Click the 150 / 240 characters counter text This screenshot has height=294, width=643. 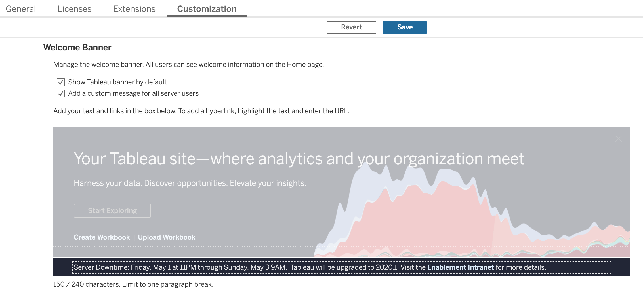click(133, 284)
